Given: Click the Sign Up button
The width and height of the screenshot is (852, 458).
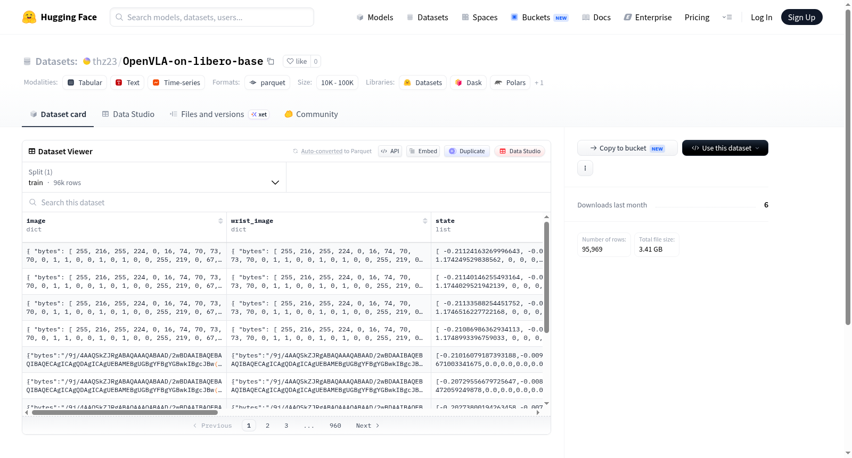Looking at the screenshot, I should tap(801, 18).
